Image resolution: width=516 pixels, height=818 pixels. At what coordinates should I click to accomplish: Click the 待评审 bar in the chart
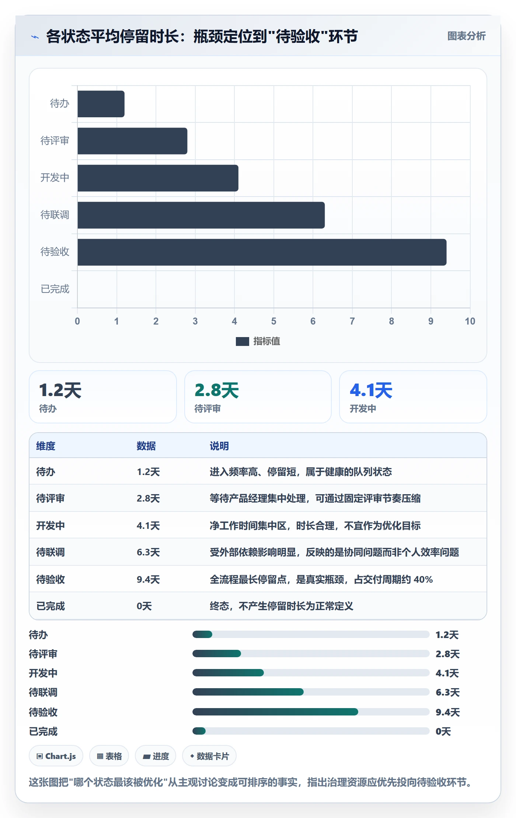click(x=132, y=141)
